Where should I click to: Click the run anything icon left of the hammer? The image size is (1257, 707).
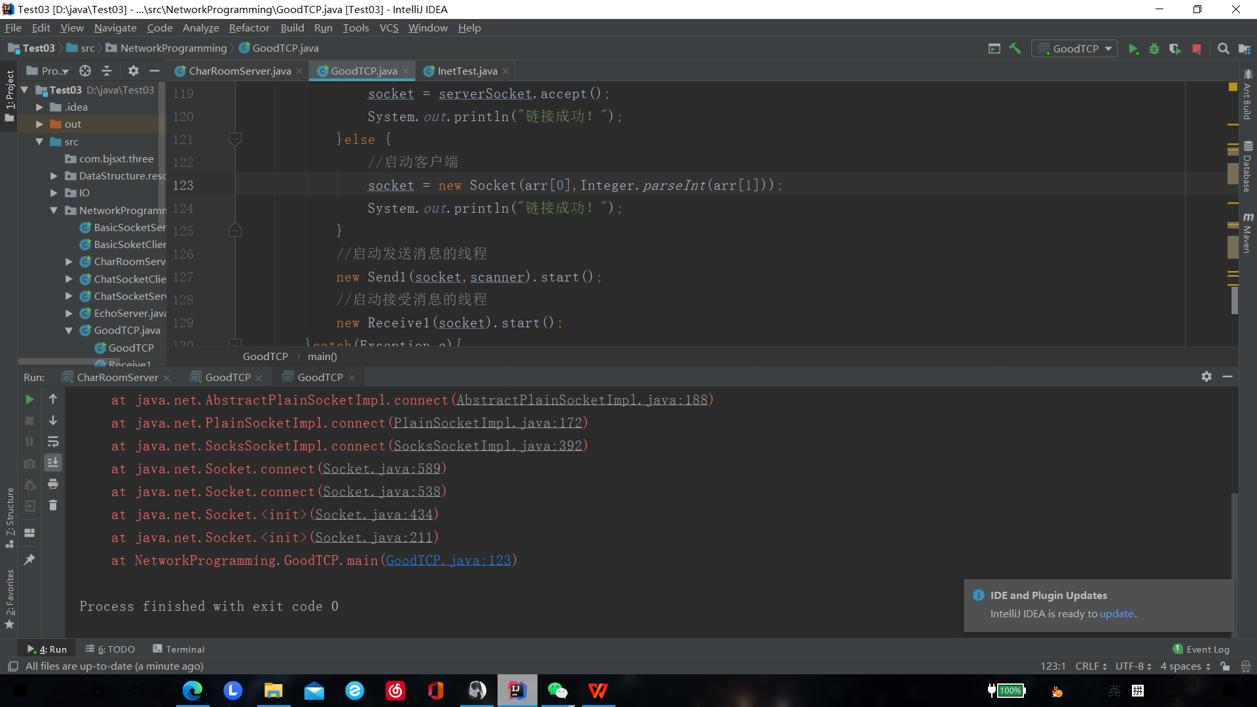994,48
